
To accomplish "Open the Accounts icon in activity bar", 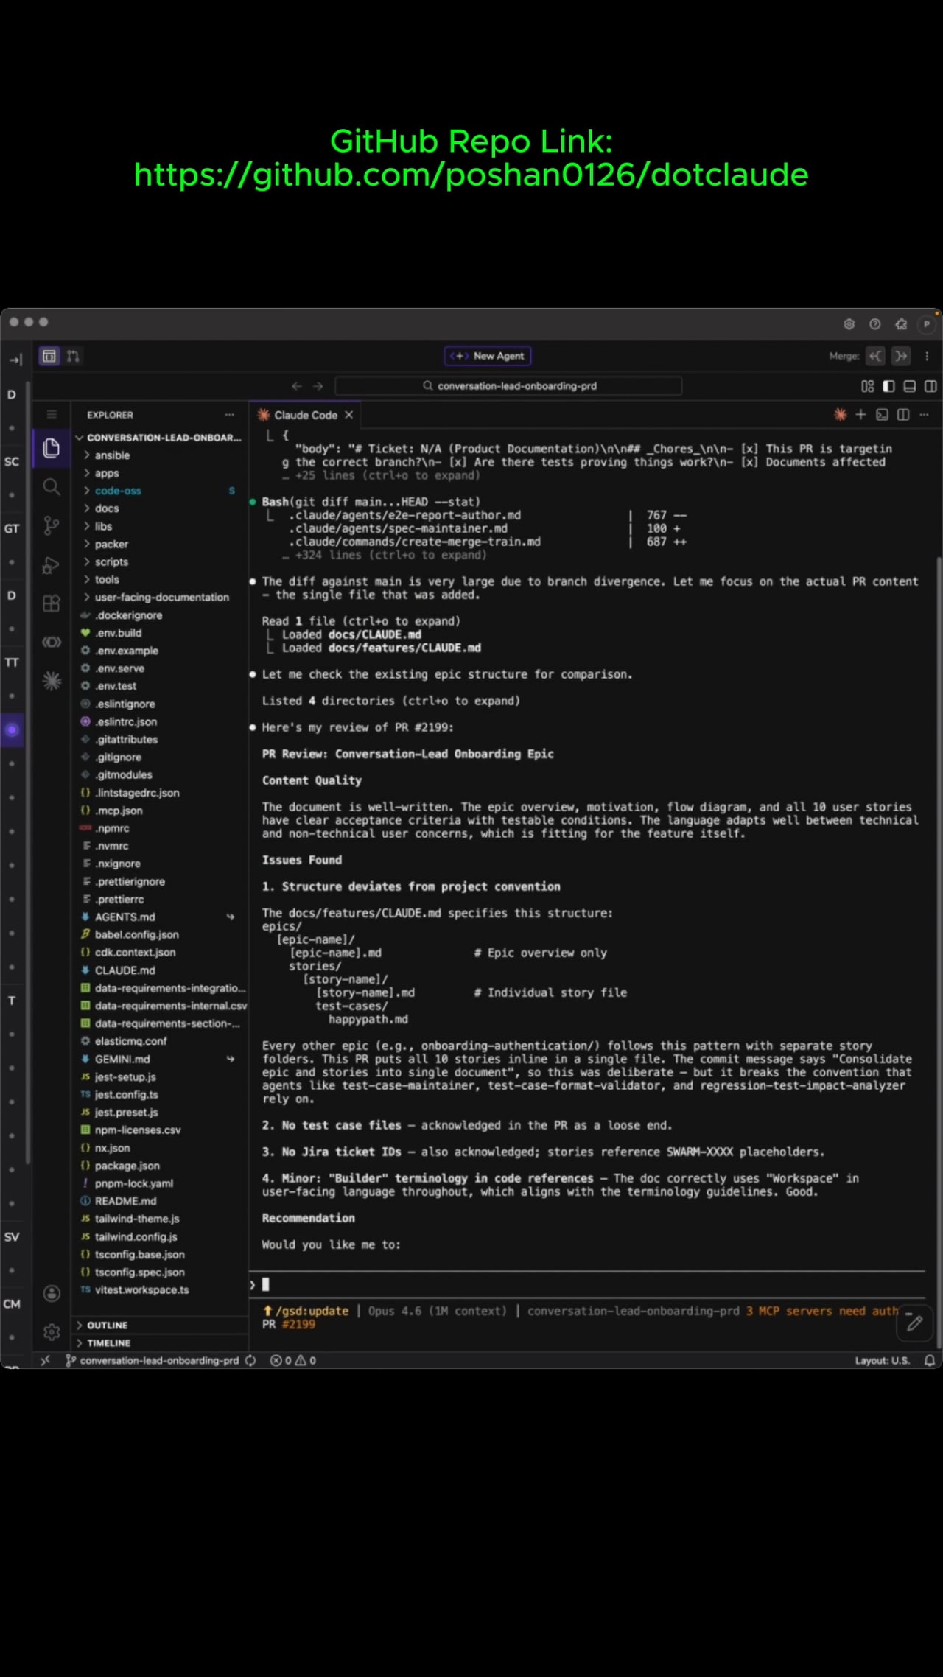I will tap(52, 1293).
